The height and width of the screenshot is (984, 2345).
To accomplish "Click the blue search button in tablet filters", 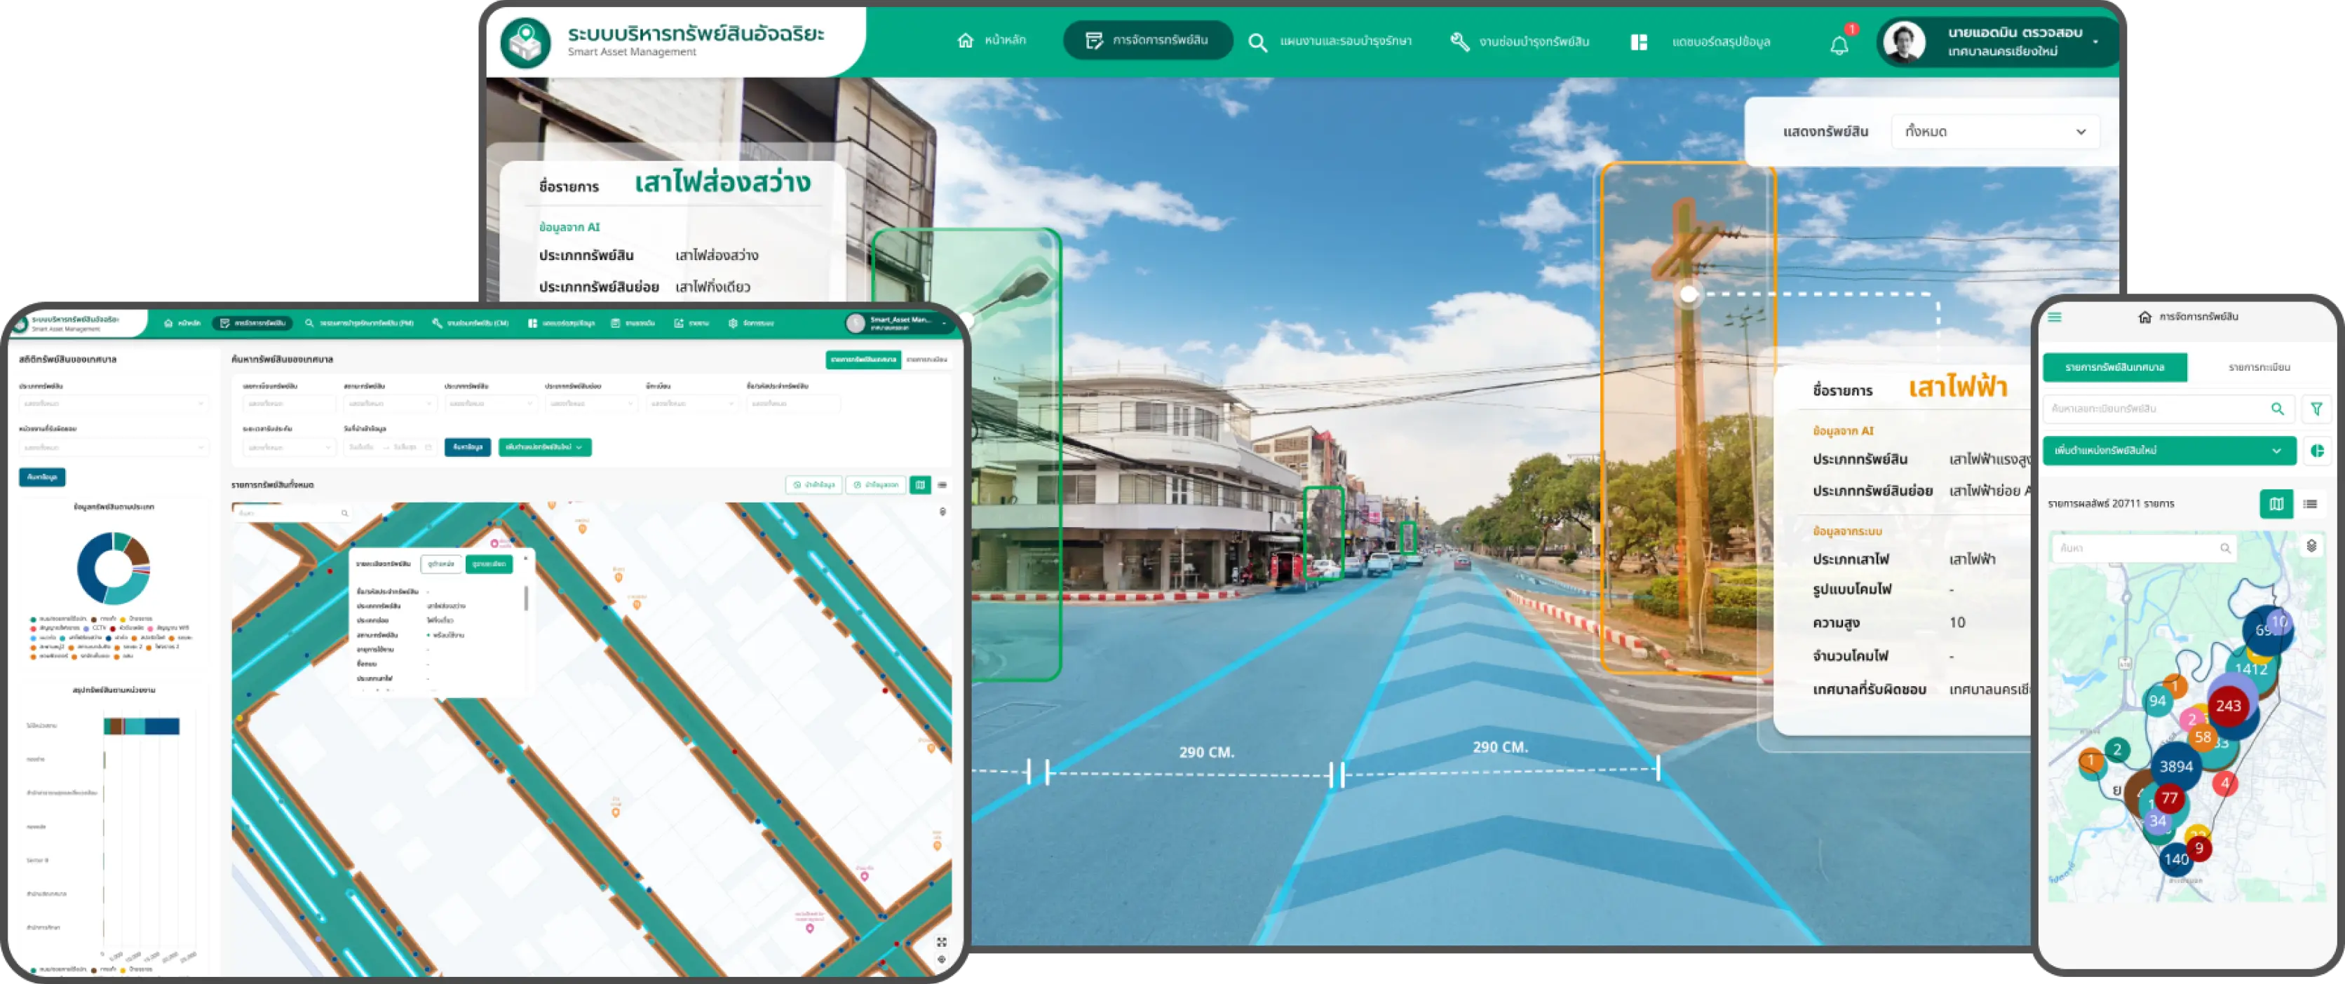I will point(467,447).
